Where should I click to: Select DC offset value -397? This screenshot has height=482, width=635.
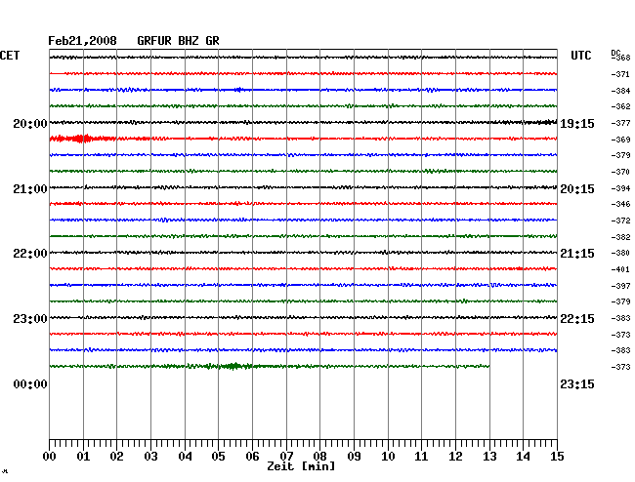[620, 286]
